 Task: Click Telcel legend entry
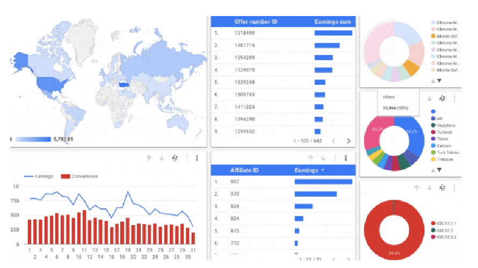coord(439,139)
